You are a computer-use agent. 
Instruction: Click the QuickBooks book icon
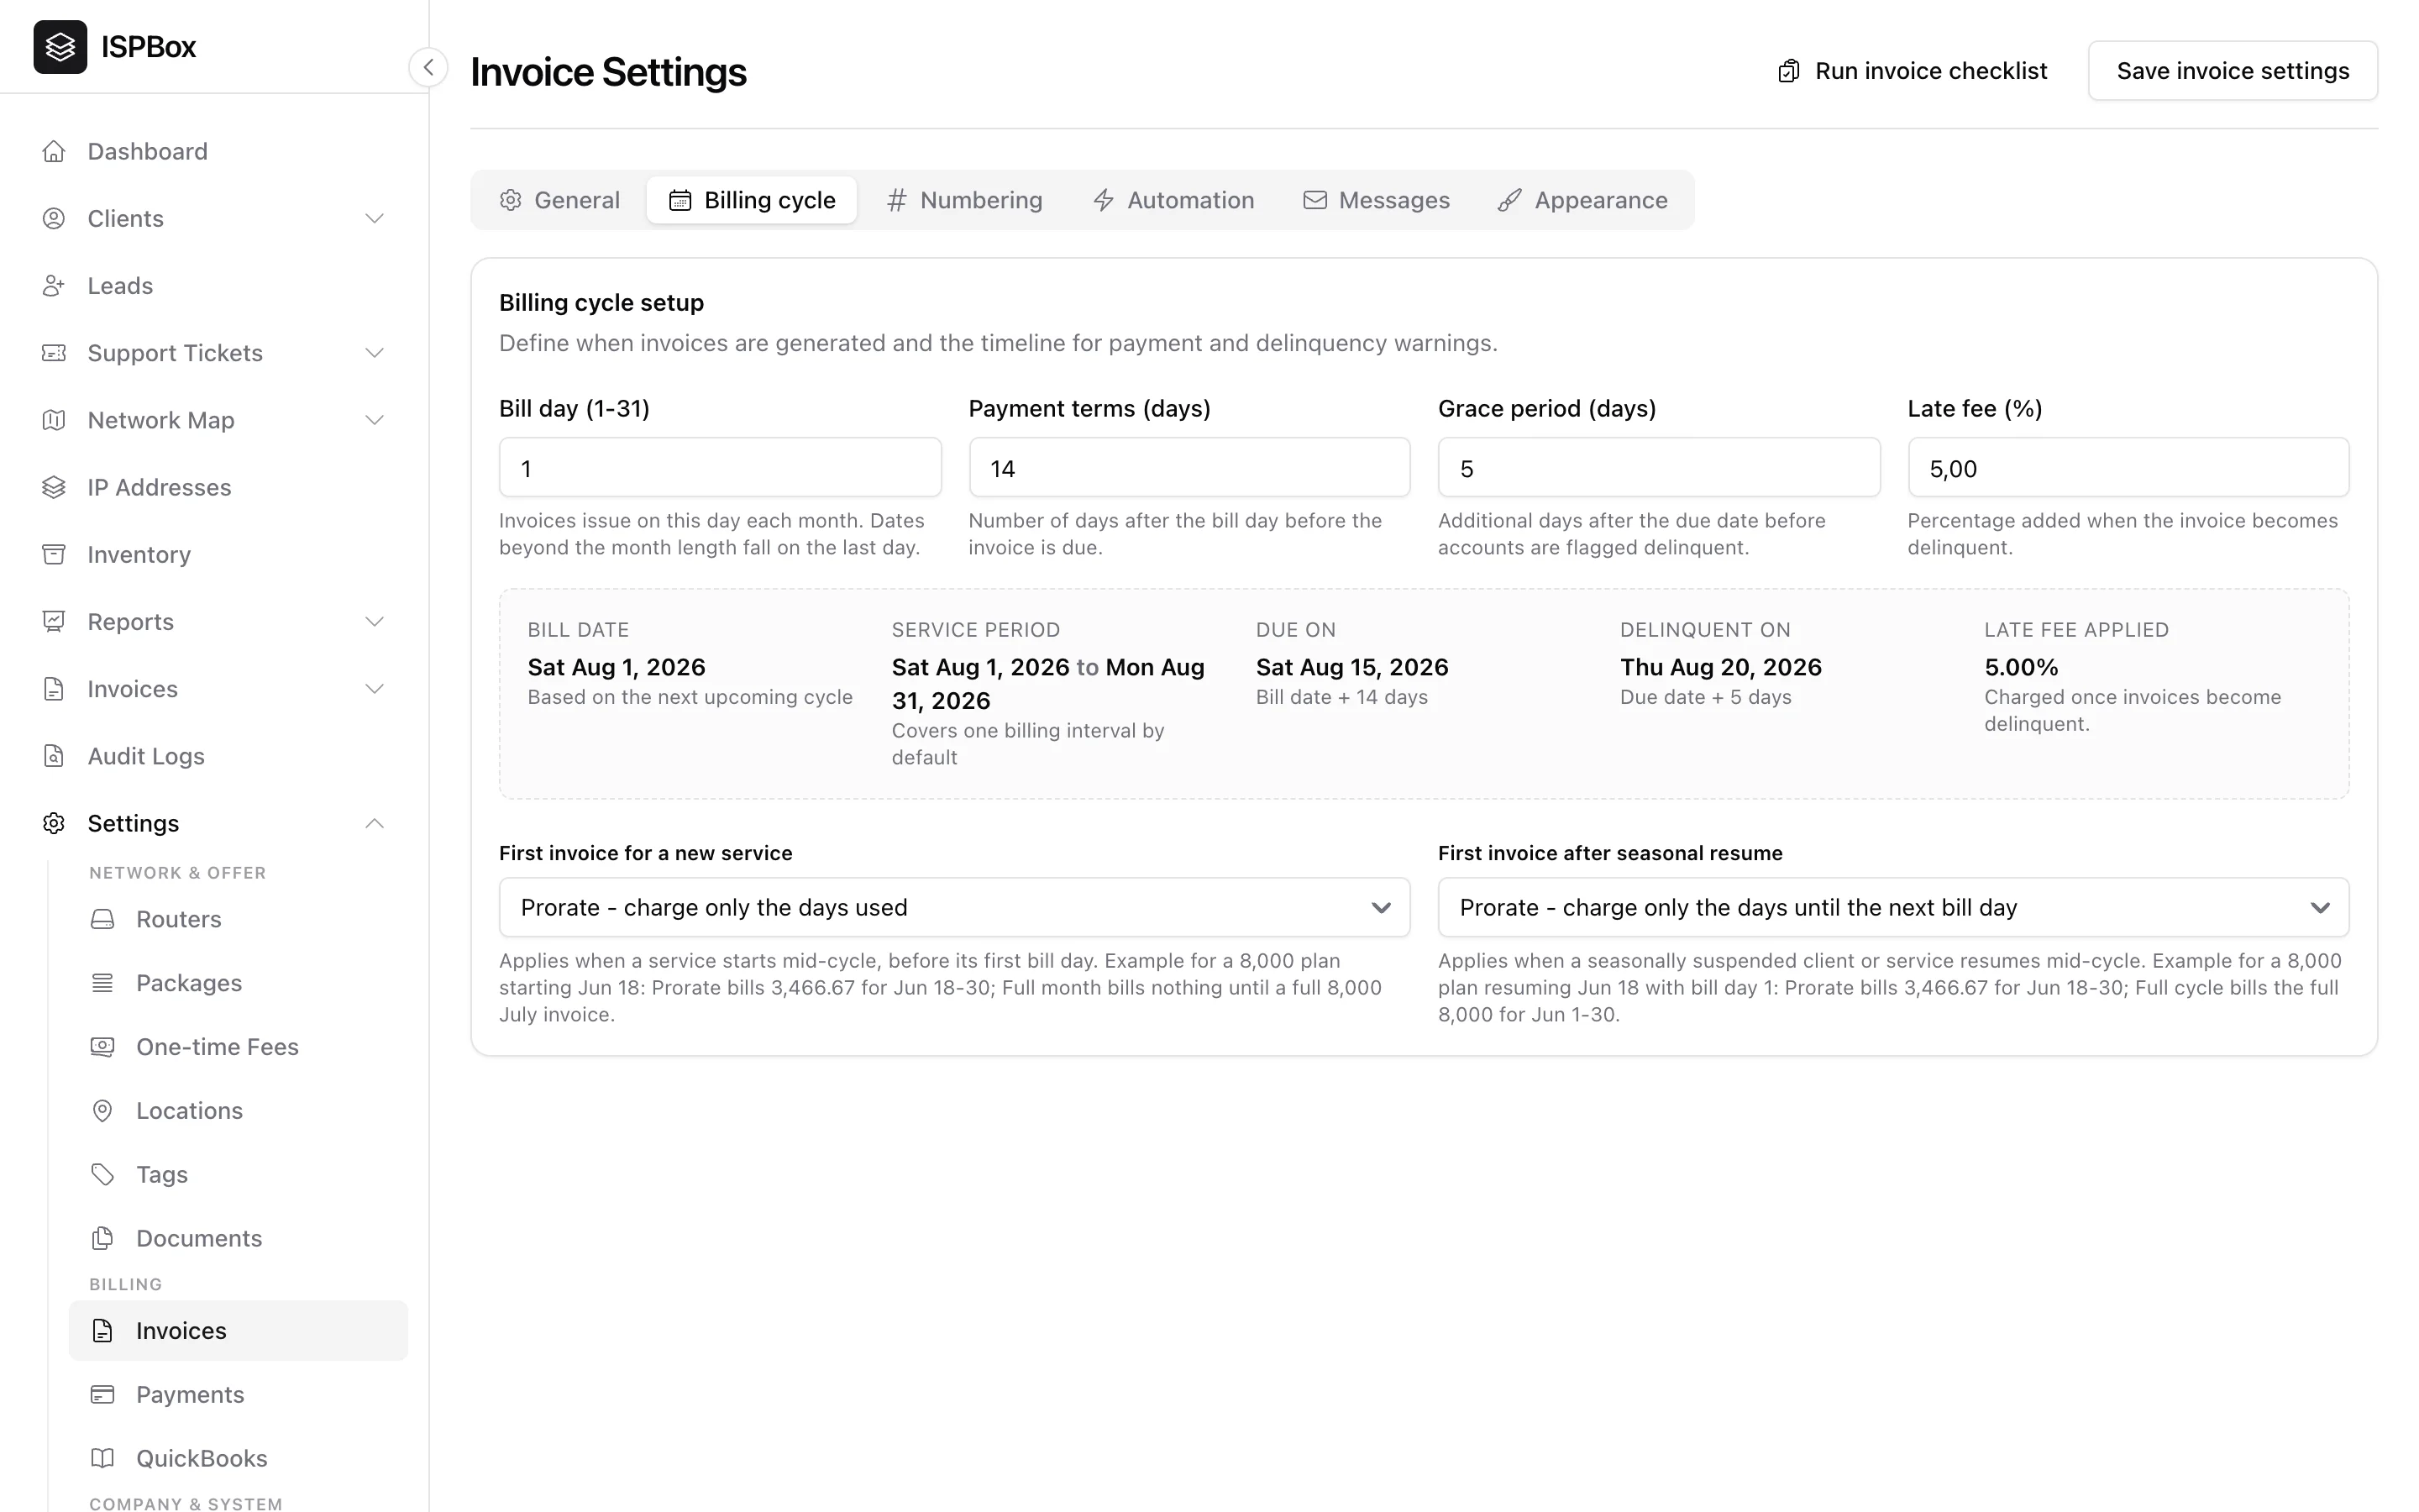click(x=102, y=1458)
